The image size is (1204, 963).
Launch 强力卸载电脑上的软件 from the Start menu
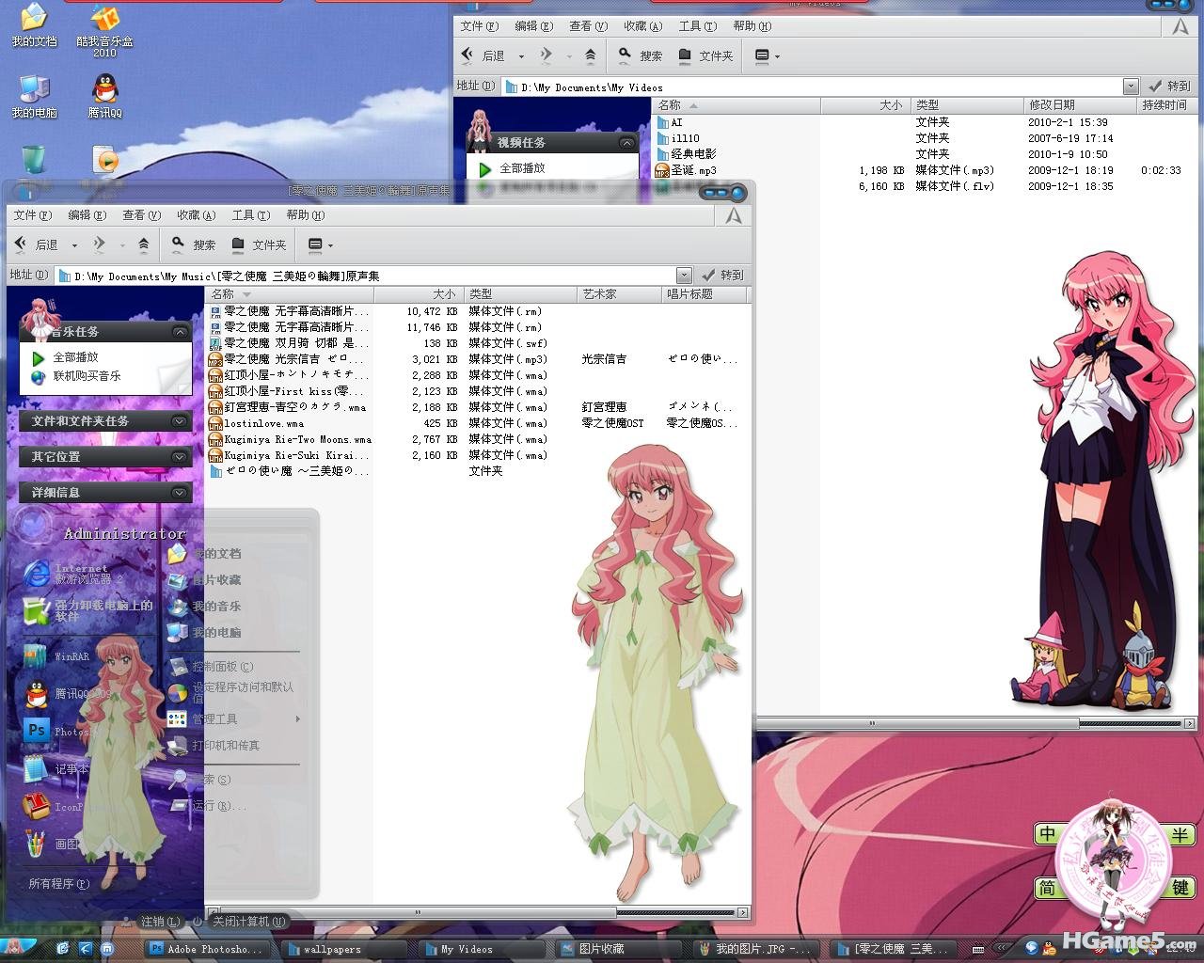(x=88, y=610)
